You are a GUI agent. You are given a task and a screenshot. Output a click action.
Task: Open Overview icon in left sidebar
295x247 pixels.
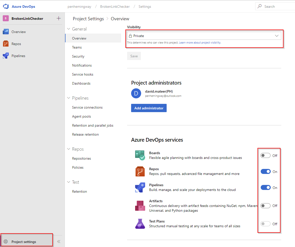coord(6,32)
